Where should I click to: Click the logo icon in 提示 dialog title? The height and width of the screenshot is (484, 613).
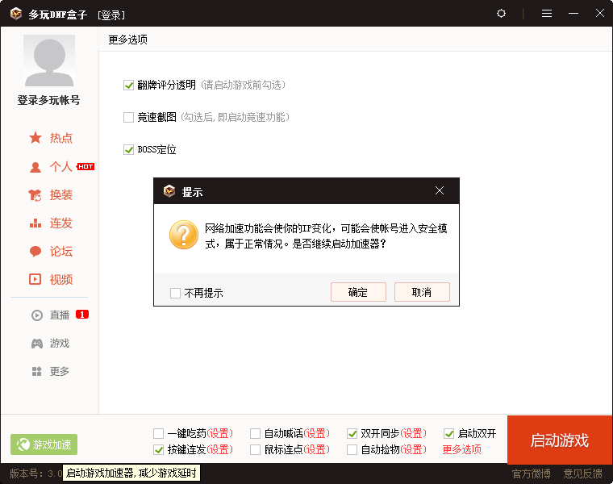[x=169, y=191]
